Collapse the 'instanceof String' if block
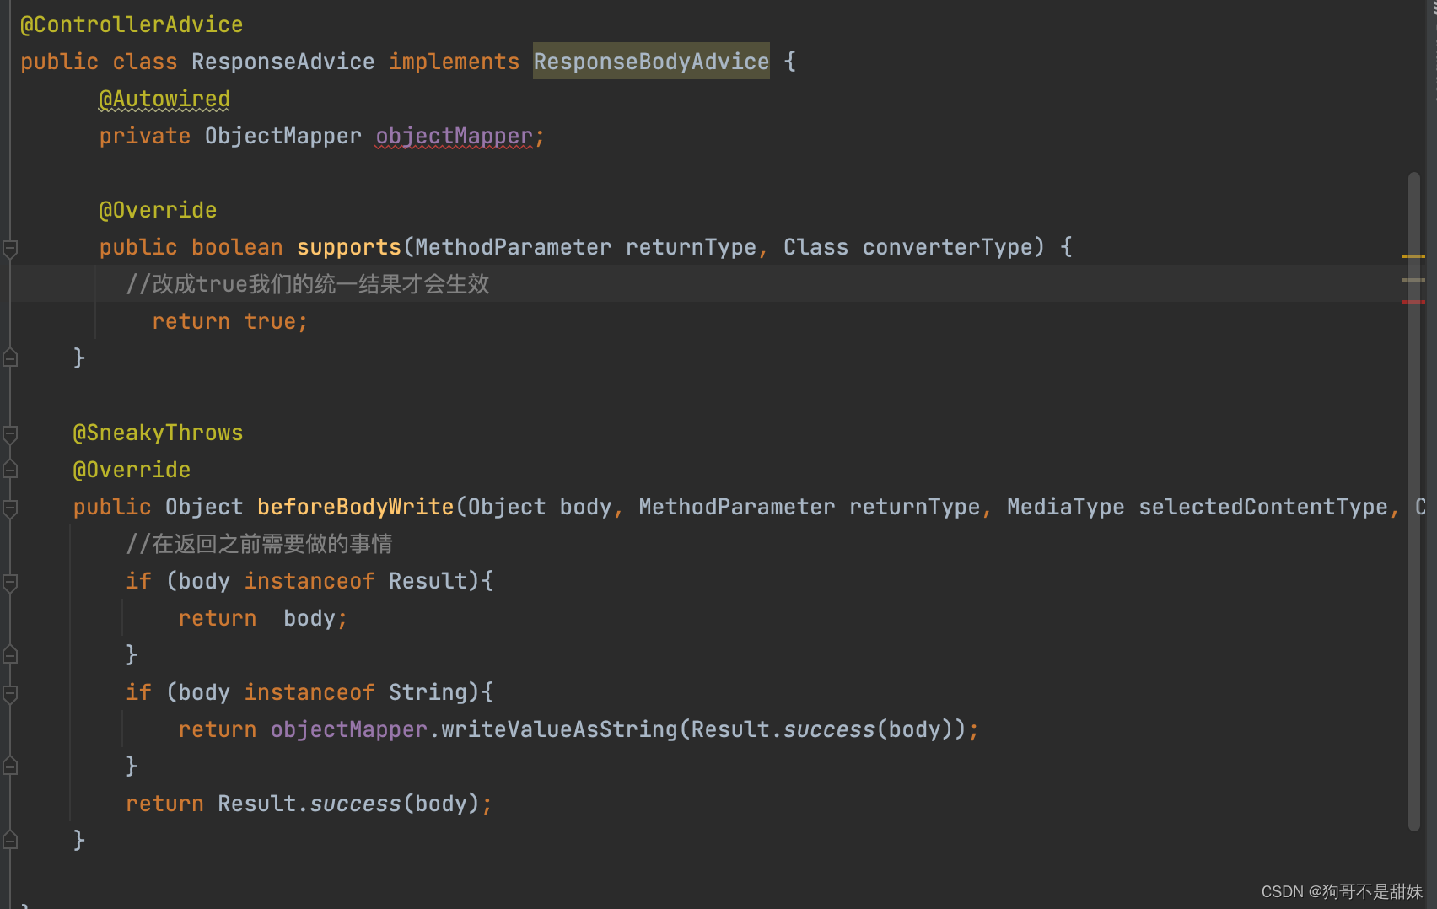This screenshot has height=909, width=1437. [x=10, y=694]
